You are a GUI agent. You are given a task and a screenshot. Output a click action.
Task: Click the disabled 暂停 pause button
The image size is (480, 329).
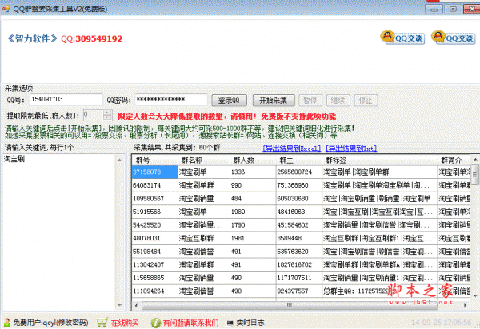coord(310,100)
